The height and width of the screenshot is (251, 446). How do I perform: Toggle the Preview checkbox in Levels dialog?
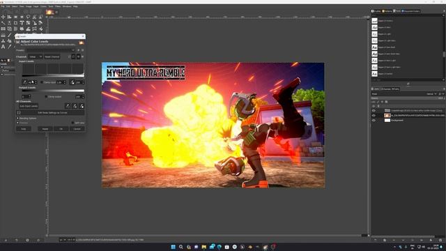coord(17,123)
